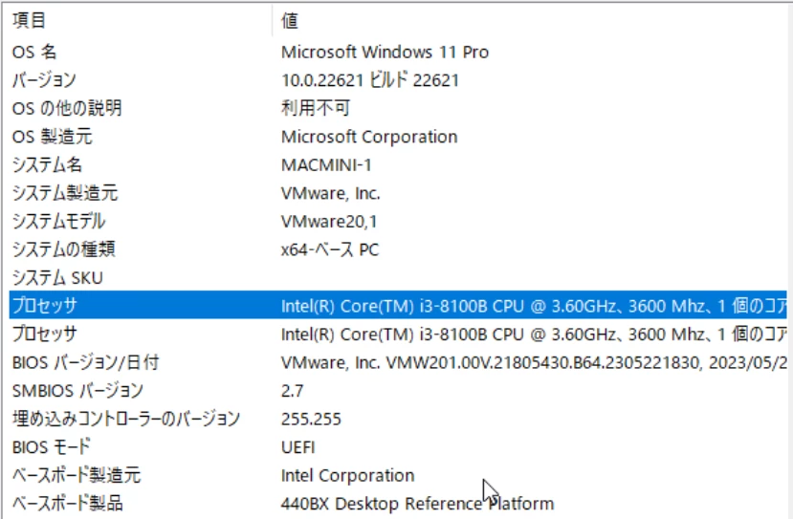This screenshot has height=519, width=793.
Task: Click the 10.0.22621 ビルド 22621 value
Action: (x=370, y=80)
